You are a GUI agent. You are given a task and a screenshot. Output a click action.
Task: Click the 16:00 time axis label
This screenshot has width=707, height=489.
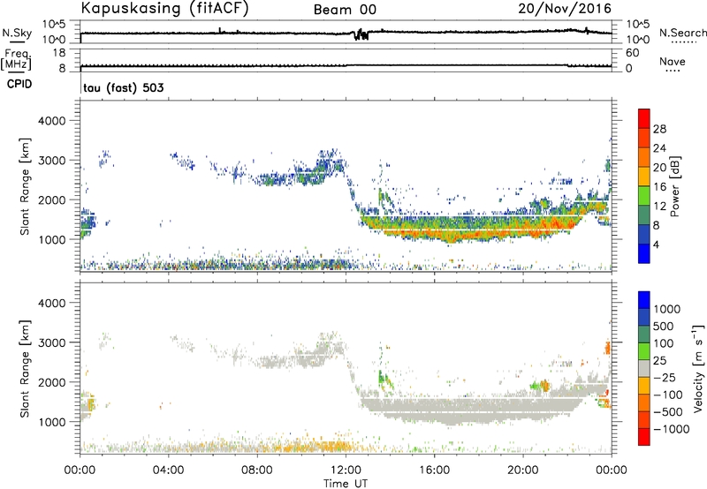[x=434, y=470]
